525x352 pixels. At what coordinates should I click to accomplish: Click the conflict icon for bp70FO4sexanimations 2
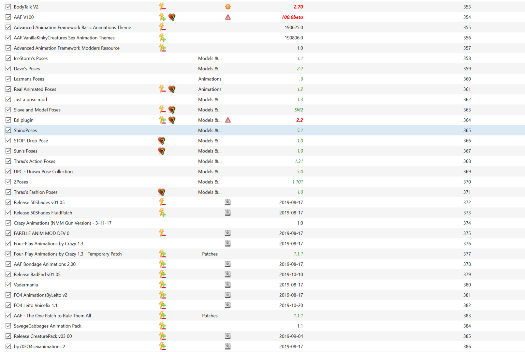[162, 346]
